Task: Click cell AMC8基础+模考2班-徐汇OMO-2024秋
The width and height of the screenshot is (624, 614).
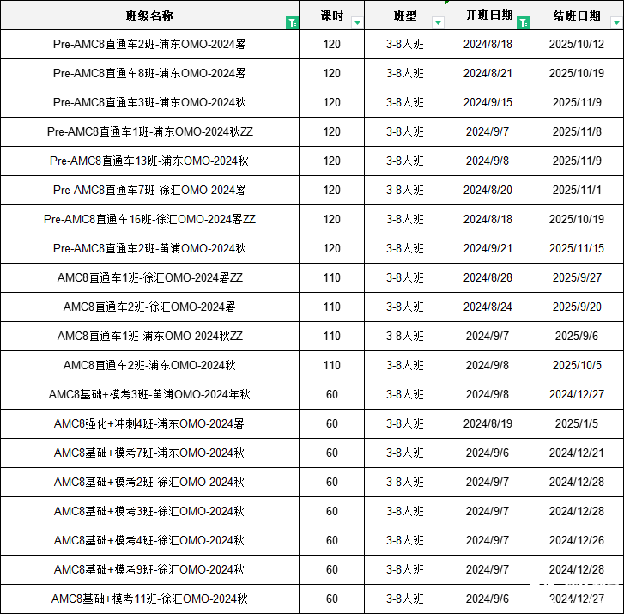Action: tap(149, 483)
